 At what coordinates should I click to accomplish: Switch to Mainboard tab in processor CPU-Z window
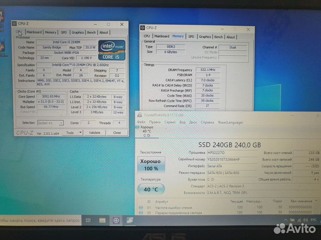34,32
